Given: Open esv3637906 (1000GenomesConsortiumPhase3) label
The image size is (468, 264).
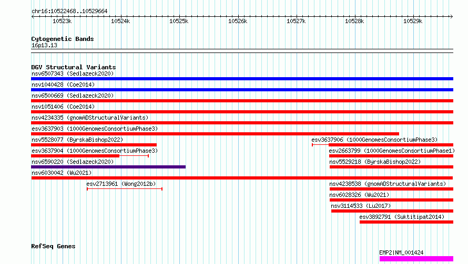Looking at the screenshot, I should (374, 140).
